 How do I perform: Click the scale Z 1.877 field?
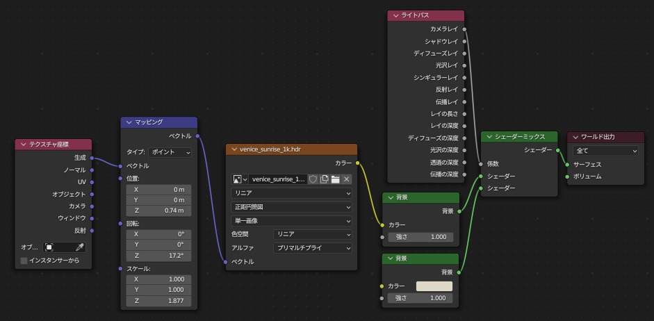coord(159,301)
